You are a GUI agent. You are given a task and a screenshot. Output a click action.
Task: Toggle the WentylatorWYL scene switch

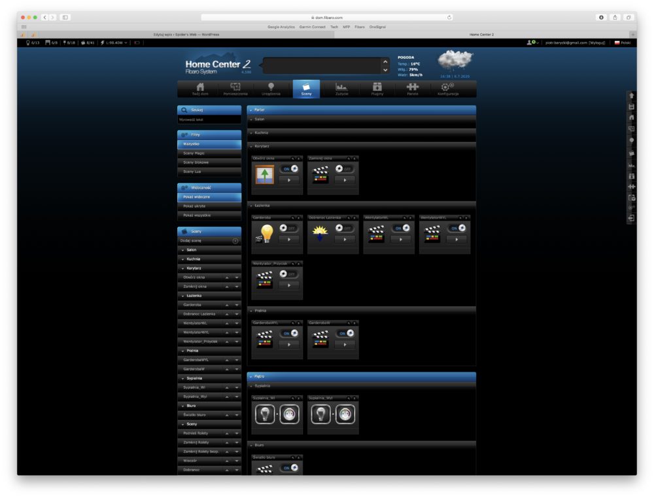(457, 228)
